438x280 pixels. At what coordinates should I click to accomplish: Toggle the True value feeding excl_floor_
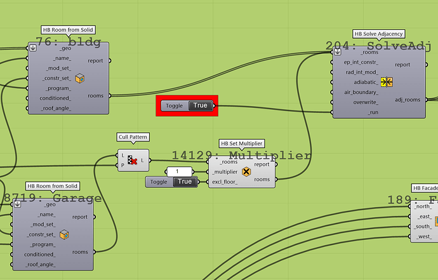click(x=184, y=182)
